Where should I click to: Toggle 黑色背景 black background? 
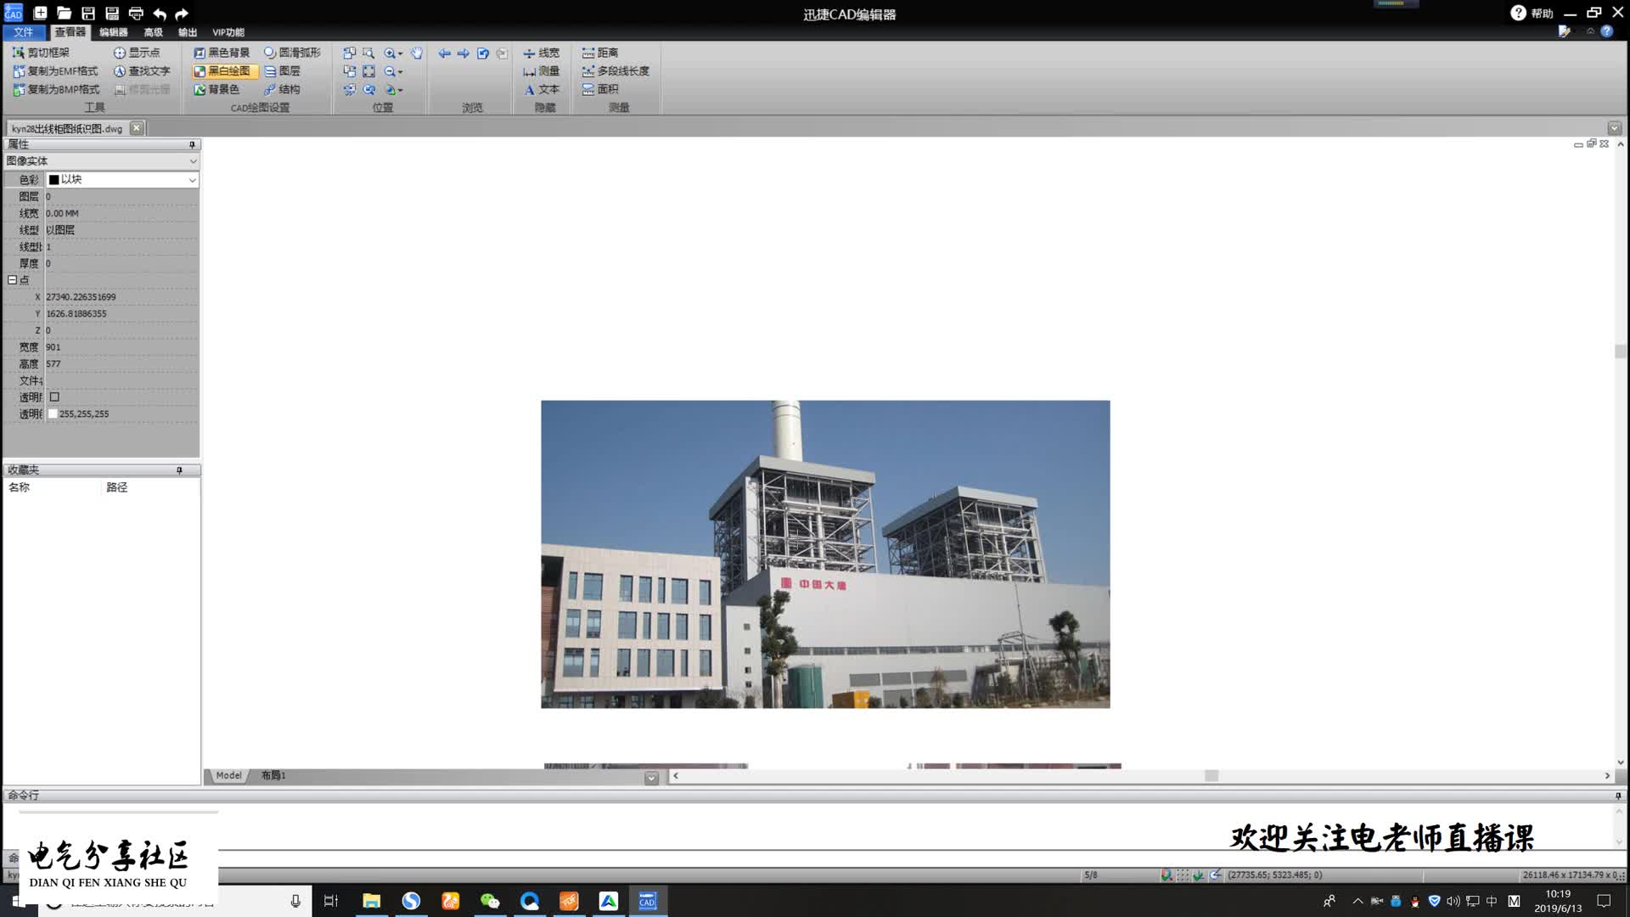pos(222,53)
